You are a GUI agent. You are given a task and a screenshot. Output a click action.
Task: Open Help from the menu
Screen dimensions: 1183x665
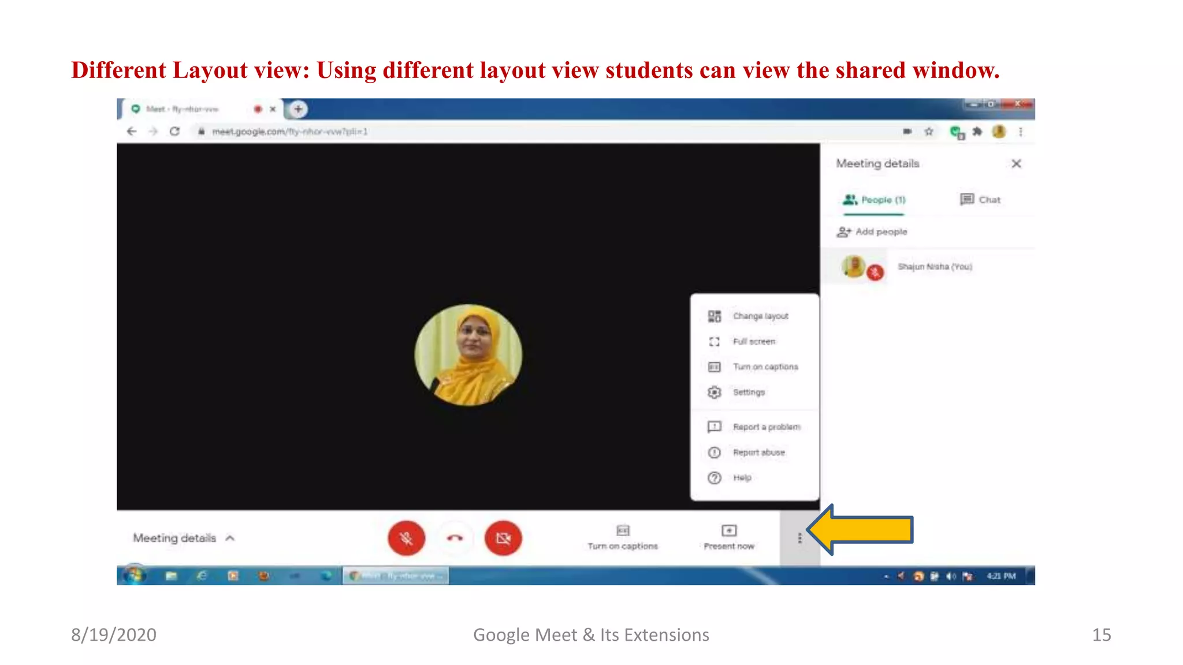[x=754, y=477]
